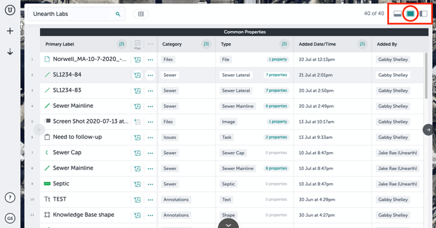436x228 pixels.
Task: Click Jake Rae (Unearth) in Septic row
Action: pyautogui.click(x=397, y=184)
